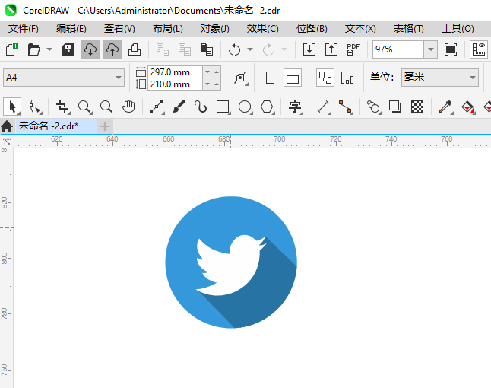Click the cloud download icon
The image size is (491, 388).
tap(90, 49)
